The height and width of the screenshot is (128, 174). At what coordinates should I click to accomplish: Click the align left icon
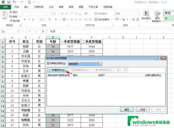click(x=72, y=20)
